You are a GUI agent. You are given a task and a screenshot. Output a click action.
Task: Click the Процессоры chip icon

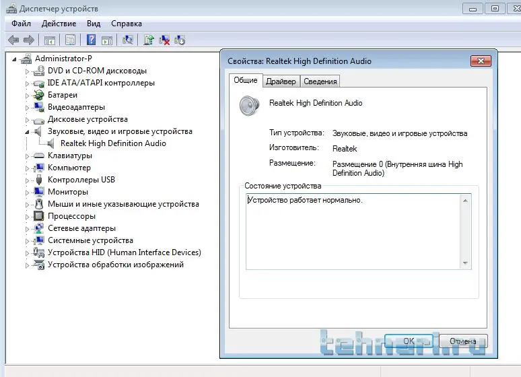click(39, 216)
